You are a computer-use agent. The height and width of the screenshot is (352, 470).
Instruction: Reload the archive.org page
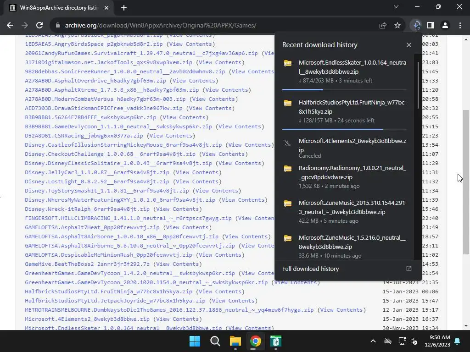(x=39, y=26)
